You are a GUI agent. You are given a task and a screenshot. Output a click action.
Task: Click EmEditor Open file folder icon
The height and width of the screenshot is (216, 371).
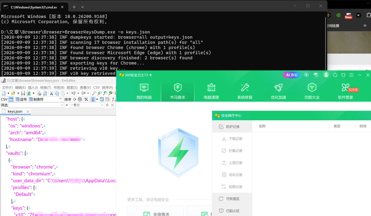point(13,93)
